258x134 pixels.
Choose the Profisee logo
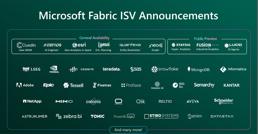pyautogui.click(x=131, y=85)
